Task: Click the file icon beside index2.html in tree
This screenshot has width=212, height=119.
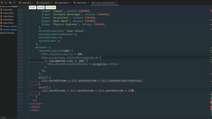Action: 1,13
